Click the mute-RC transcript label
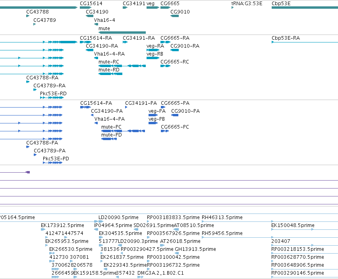This screenshot has height=279, width=338. click(x=109, y=62)
